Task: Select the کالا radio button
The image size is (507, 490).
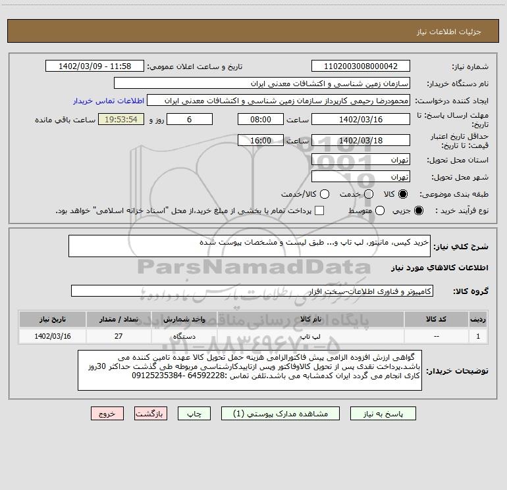Action: (x=403, y=194)
